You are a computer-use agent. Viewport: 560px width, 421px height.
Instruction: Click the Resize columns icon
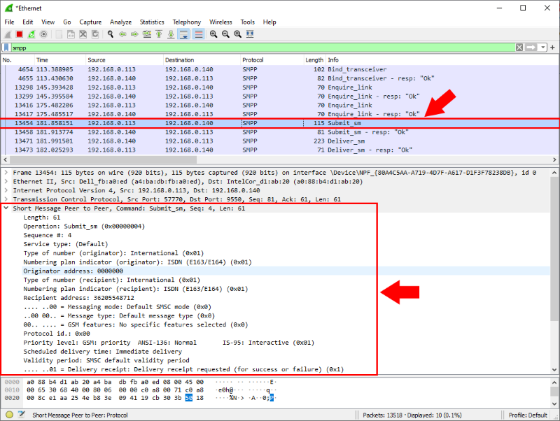250,34
